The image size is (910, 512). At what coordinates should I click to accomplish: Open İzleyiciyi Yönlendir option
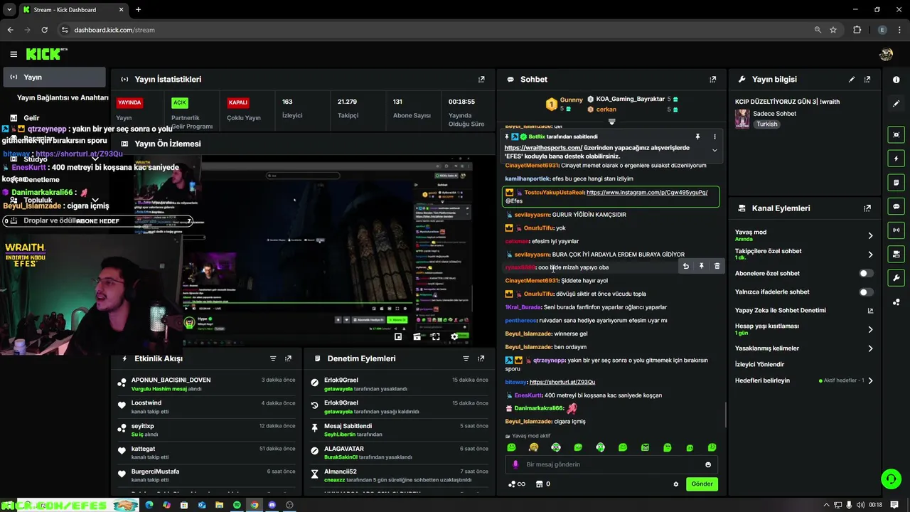pyautogui.click(x=759, y=364)
